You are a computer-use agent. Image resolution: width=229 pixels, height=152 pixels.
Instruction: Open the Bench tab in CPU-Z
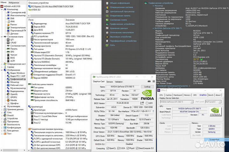click(x=211, y=95)
